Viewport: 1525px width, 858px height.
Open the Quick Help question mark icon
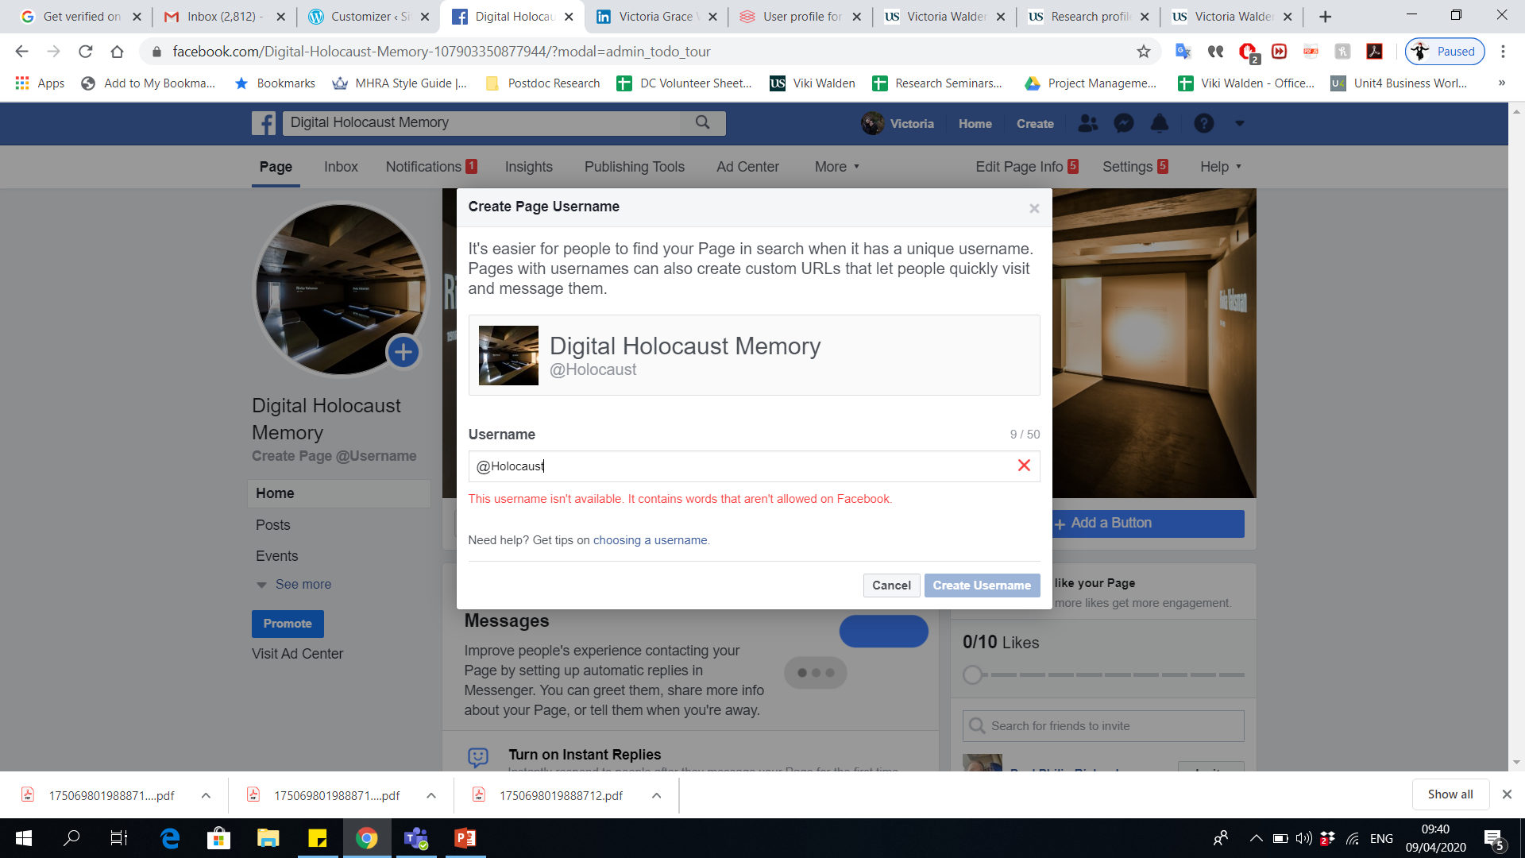(x=1204, y=123)
